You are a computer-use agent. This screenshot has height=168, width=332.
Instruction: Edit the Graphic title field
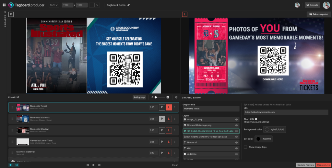[211, 109]
